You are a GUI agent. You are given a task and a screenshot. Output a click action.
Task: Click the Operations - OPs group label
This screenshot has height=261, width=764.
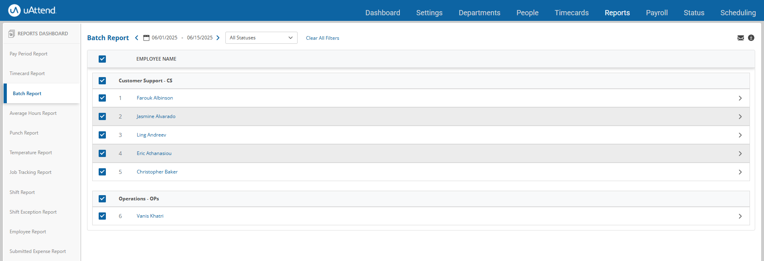(139, 199)
